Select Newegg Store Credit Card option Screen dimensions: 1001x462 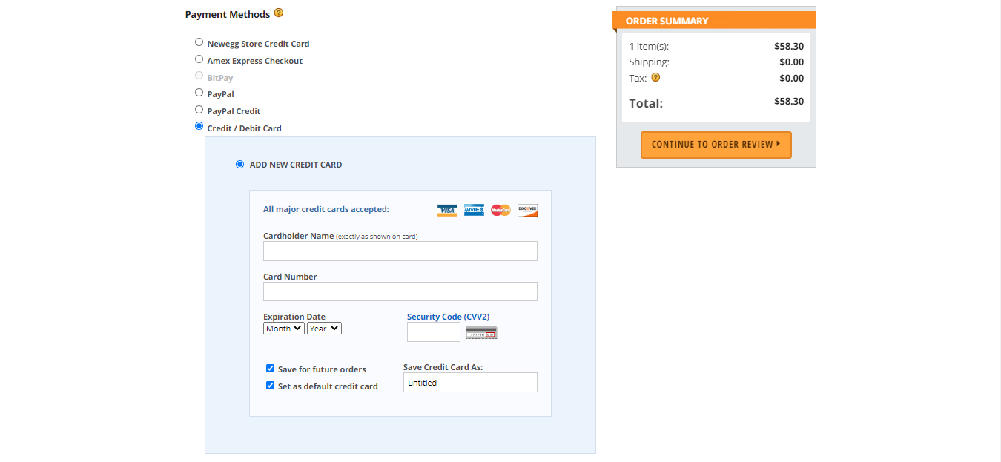click(199, 42)
